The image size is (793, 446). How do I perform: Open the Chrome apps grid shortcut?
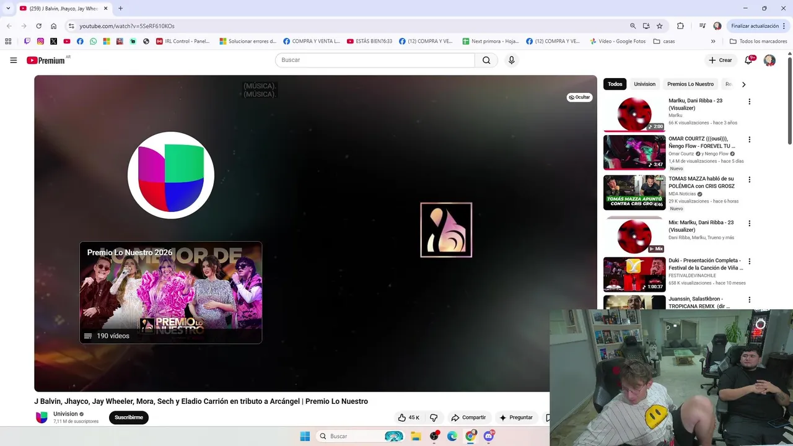[8, 42]
